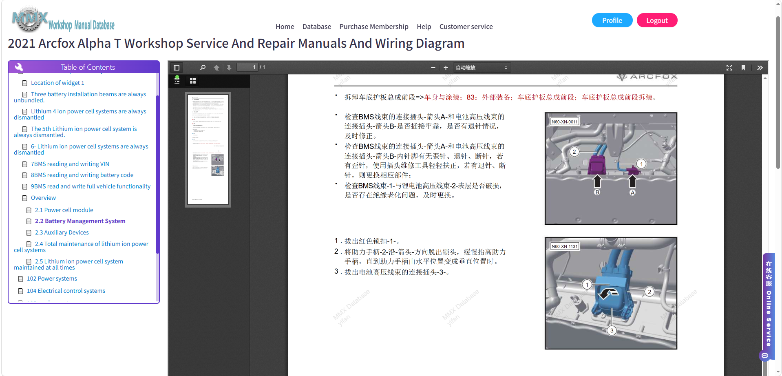
Task: Open the PDF find search tool
Action: point(203,68)
